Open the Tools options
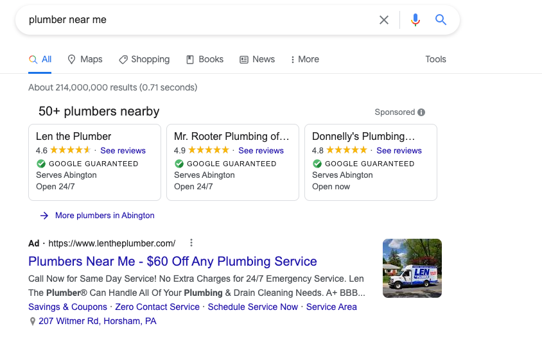542x344 pixels. (435, 60)
